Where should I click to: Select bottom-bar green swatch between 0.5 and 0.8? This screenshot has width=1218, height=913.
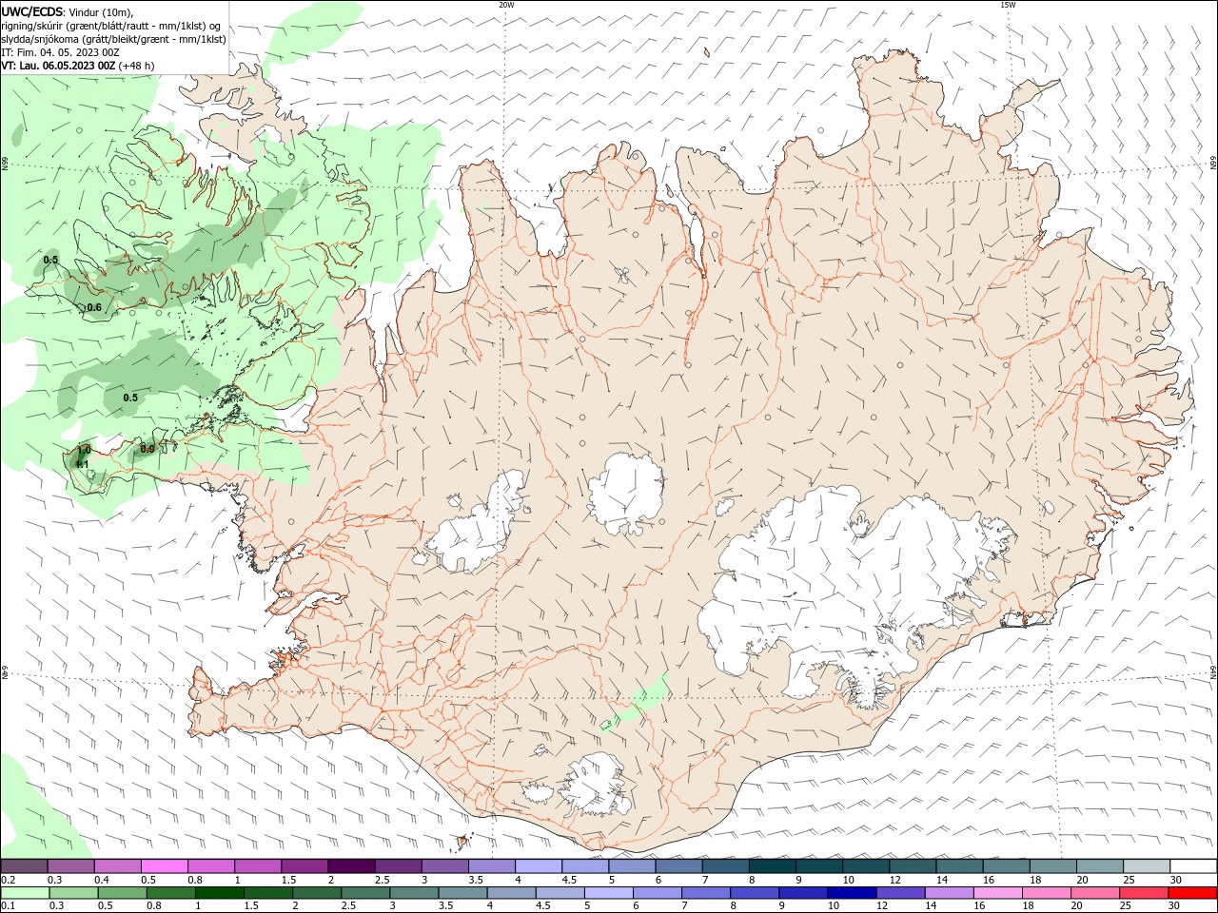point(123,893)
